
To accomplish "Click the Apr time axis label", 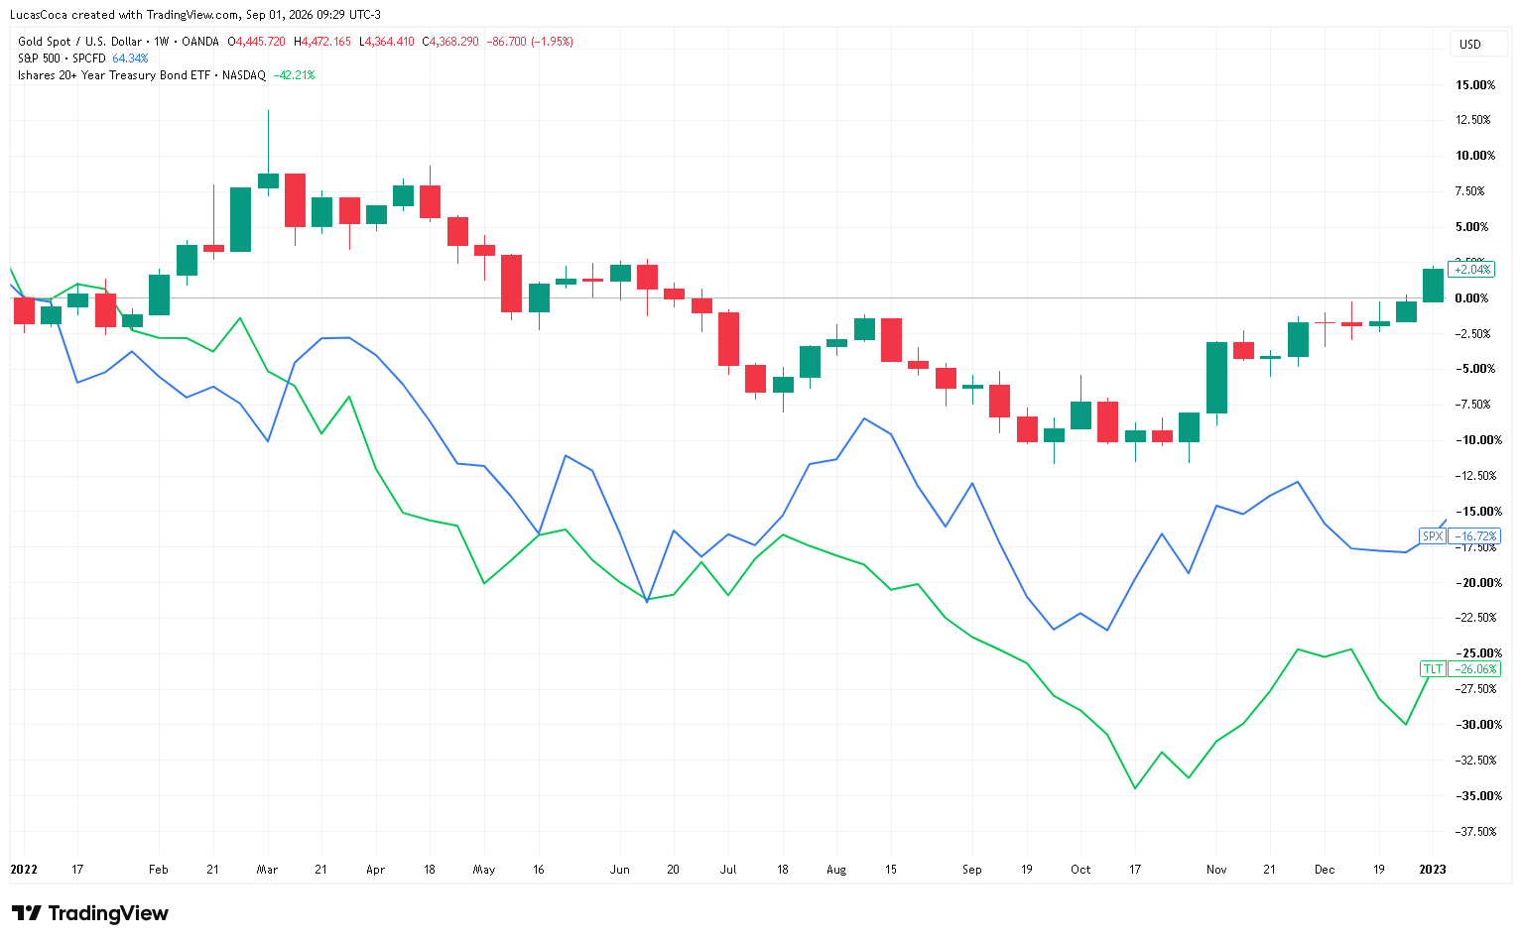I will (x=375, y=870).
